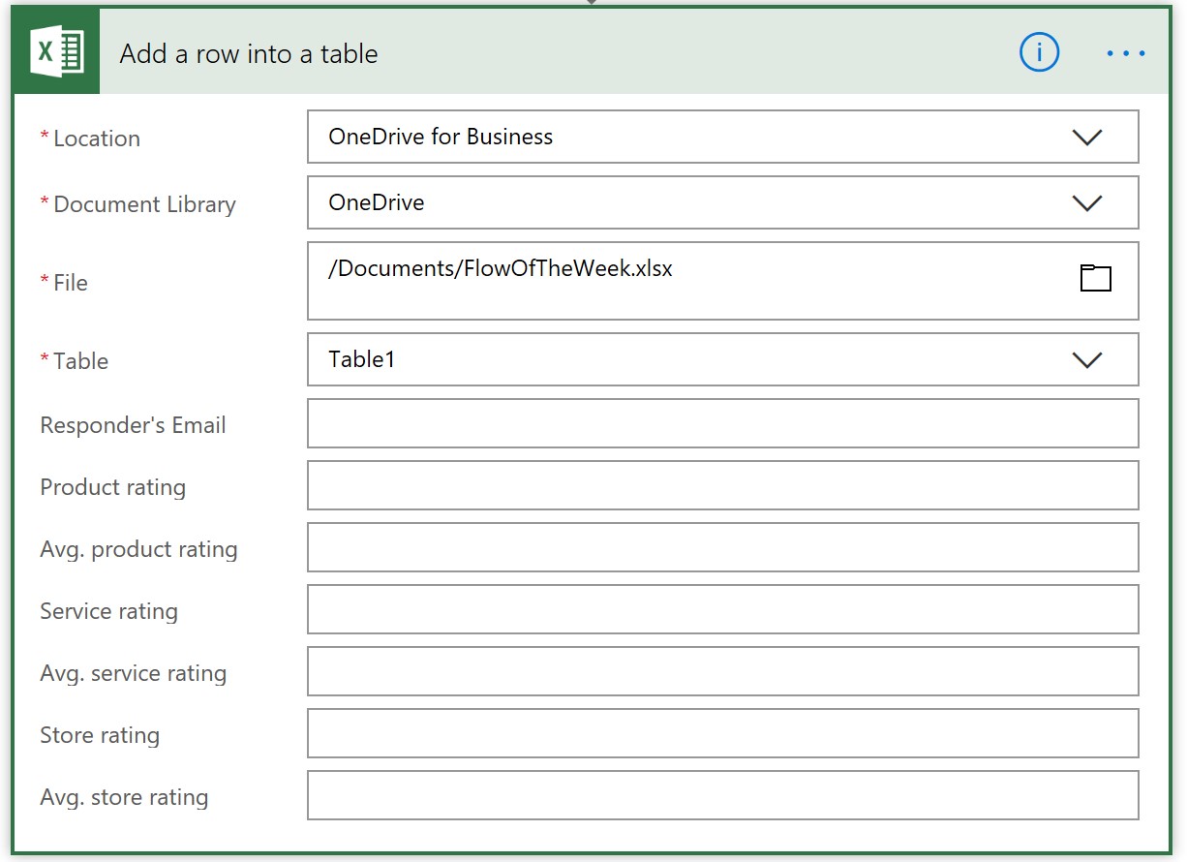Select the OneDrive for Business location field

[x=678, y=137]
